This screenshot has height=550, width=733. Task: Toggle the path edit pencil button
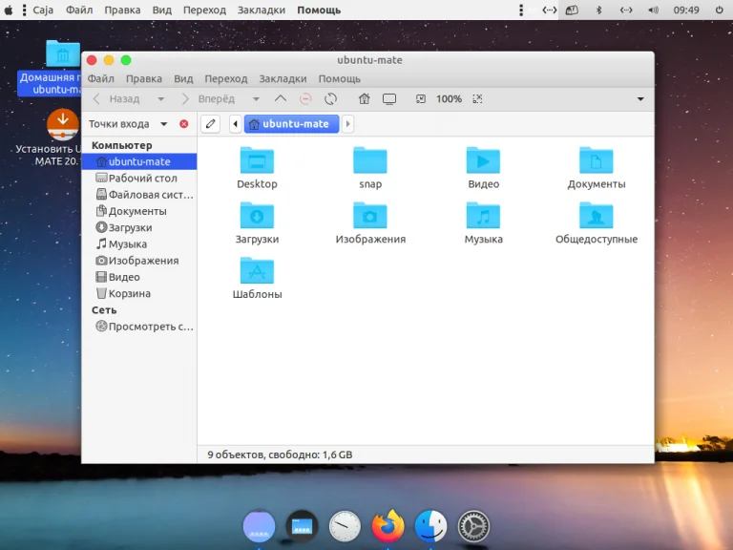coord(210,124)
